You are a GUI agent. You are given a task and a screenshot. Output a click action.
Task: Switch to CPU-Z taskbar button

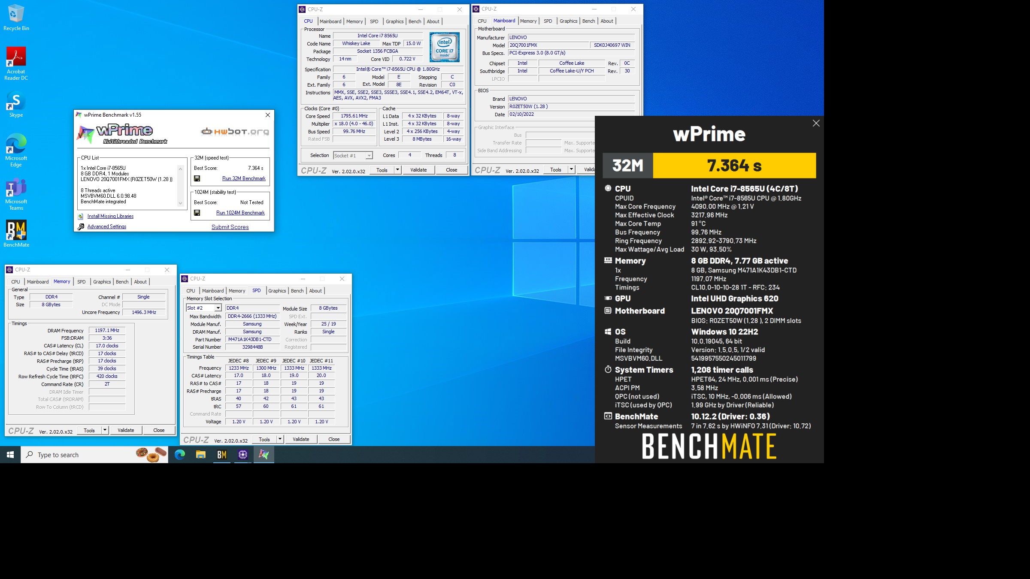point(243,455)
